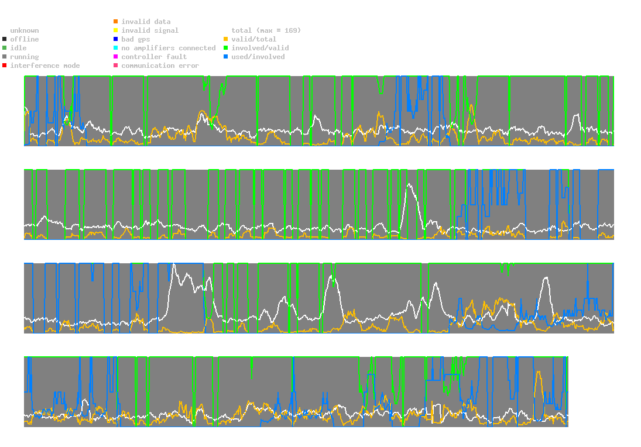Select the yellow invalid signal swatch

(116, 30)
